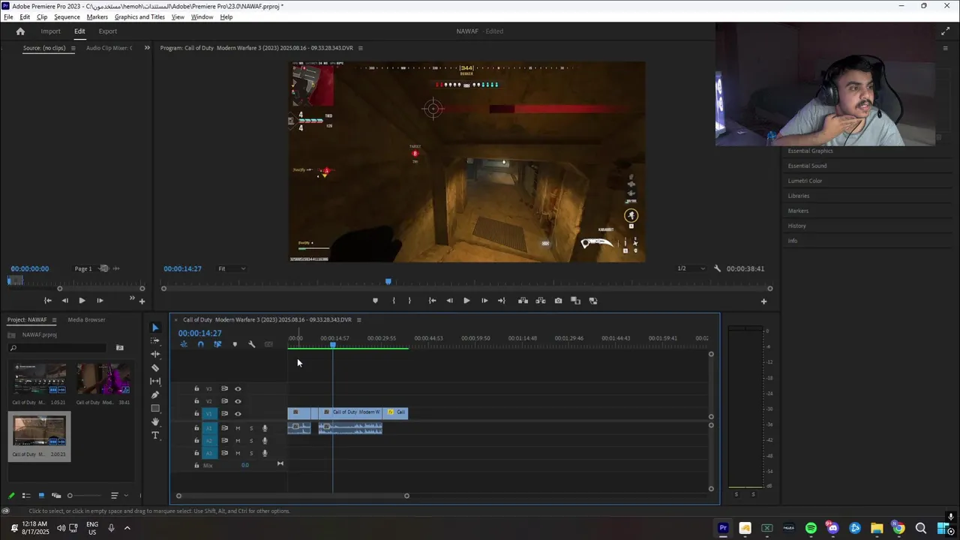Open the Media Browser tab

pos(86,320)
